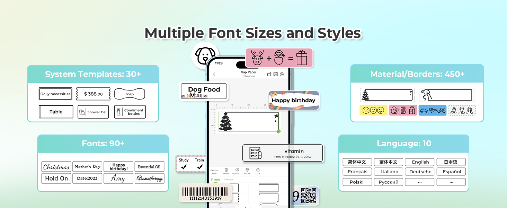Tap the Multiple selection tool icon

[x=237, y=170]
